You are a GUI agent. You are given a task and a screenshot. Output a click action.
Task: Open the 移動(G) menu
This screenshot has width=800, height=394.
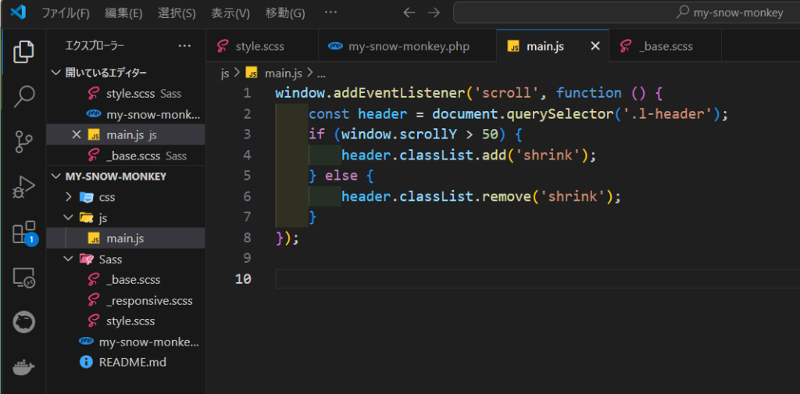click(x=285, y=13)
